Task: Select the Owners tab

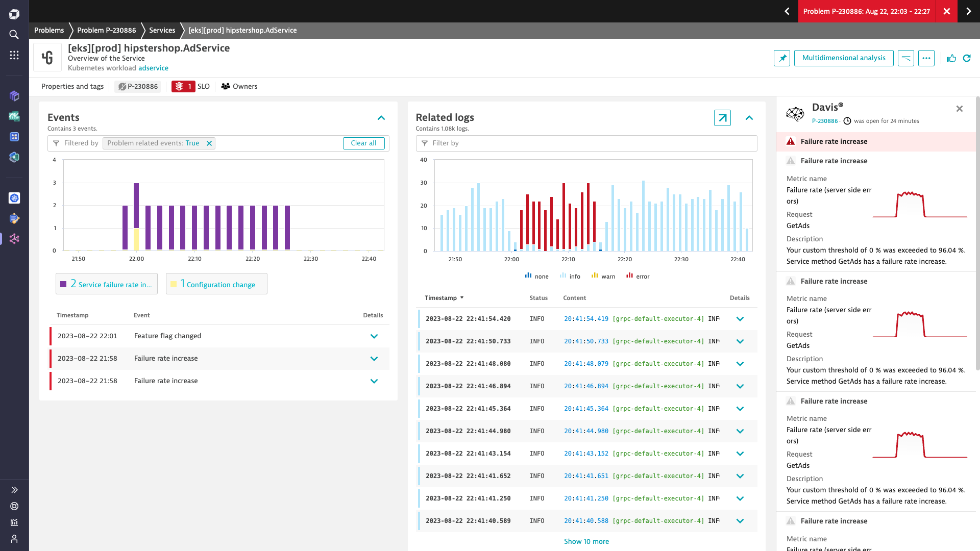Action: 240,86
